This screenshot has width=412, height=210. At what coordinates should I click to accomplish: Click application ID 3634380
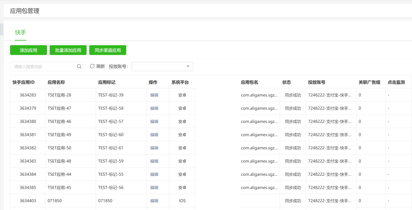pyautogui.click(x=28, y=122)
